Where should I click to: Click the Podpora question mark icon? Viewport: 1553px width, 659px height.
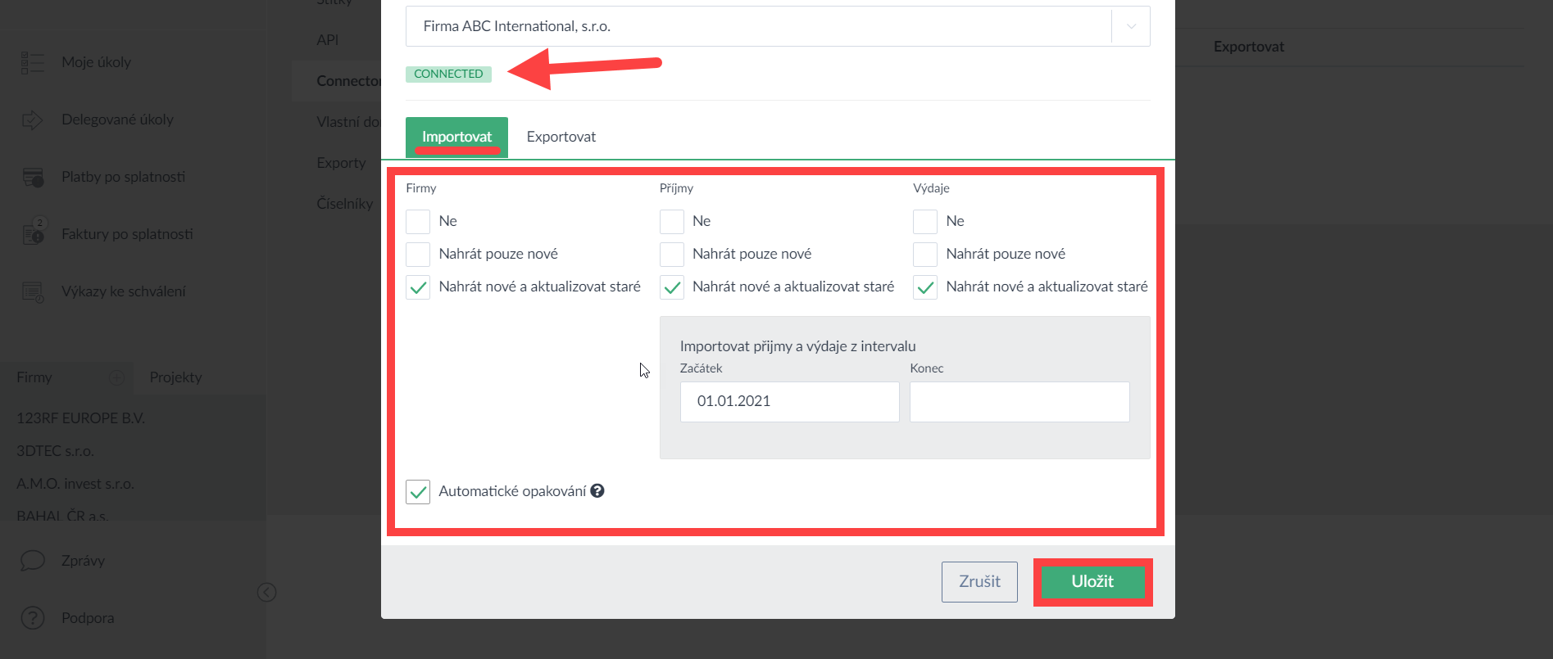coord(32,618)
